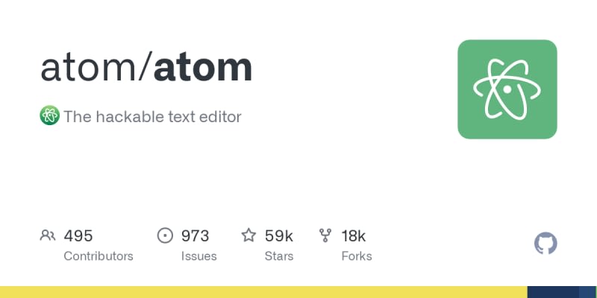
Task: Click the dark blue language bar segment
Action: 553,292
